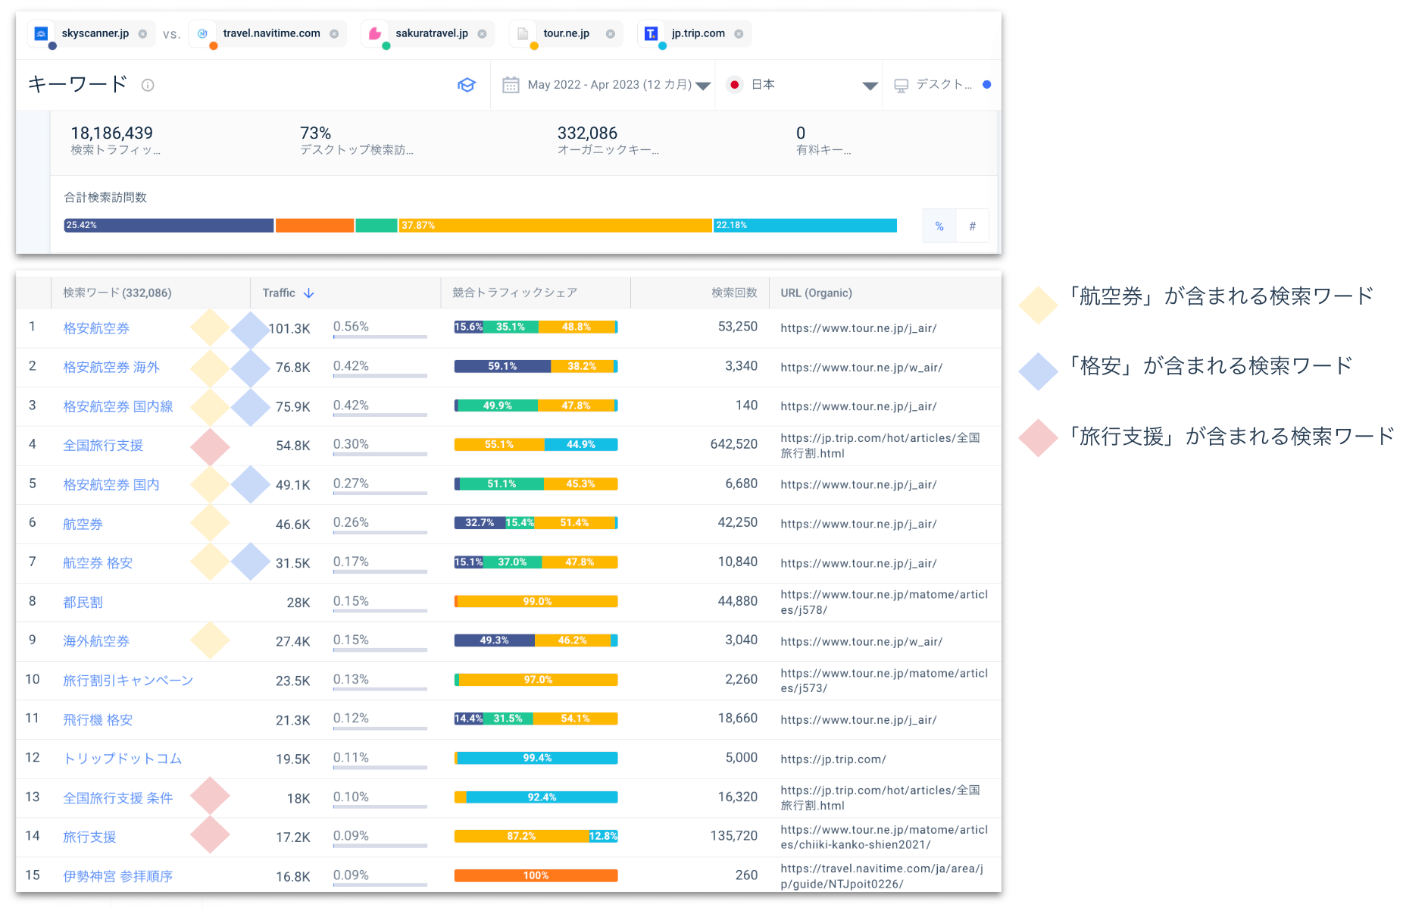Remove travel.navitime.com from the comparison
Viewport: 1403px width, 908px height.
pyautogui.click(x=334, y=34)
